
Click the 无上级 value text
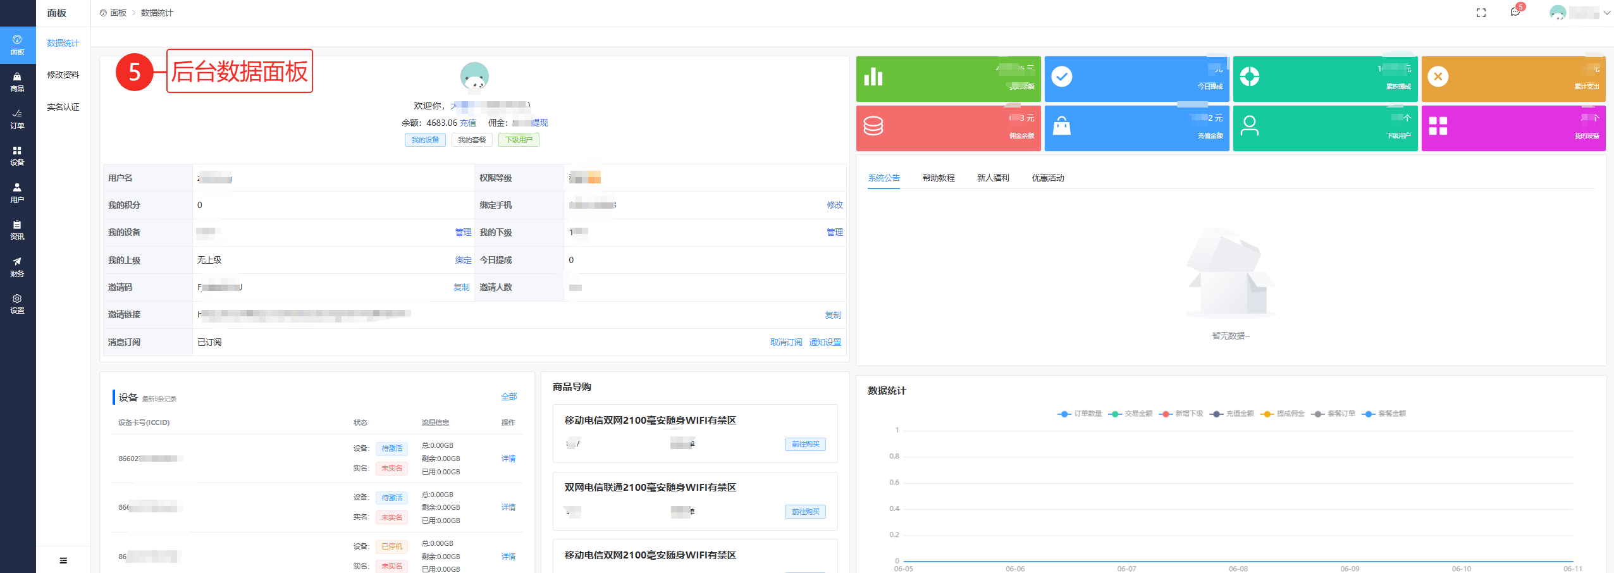point(209,260)
